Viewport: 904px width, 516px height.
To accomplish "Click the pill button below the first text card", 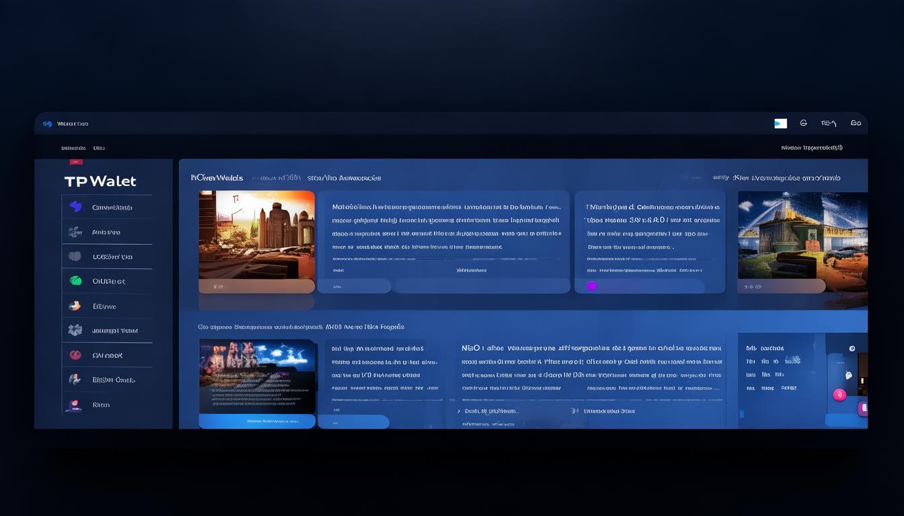I will pos(353,286).
